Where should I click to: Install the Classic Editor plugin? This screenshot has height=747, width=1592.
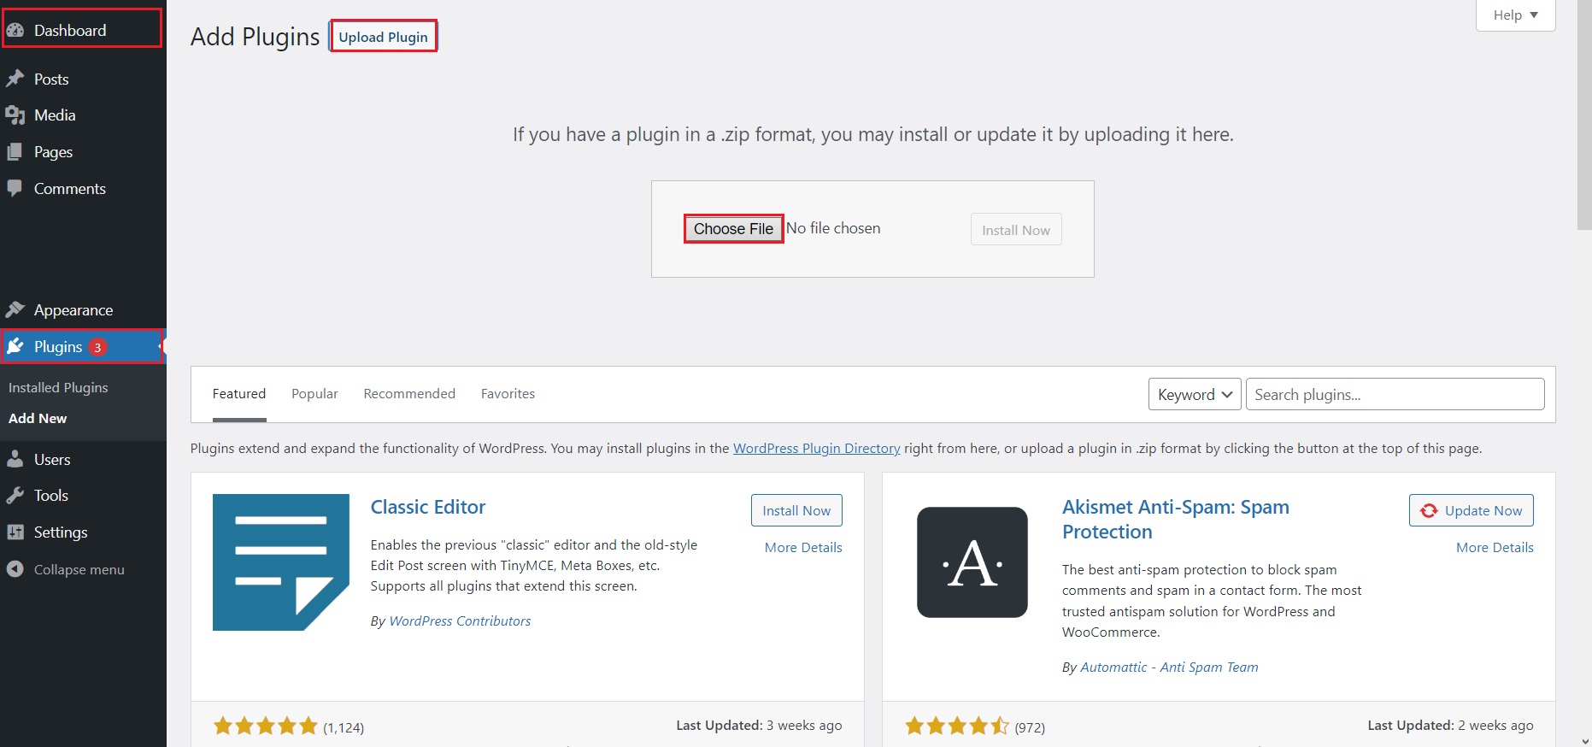click(x=796, y=510)
